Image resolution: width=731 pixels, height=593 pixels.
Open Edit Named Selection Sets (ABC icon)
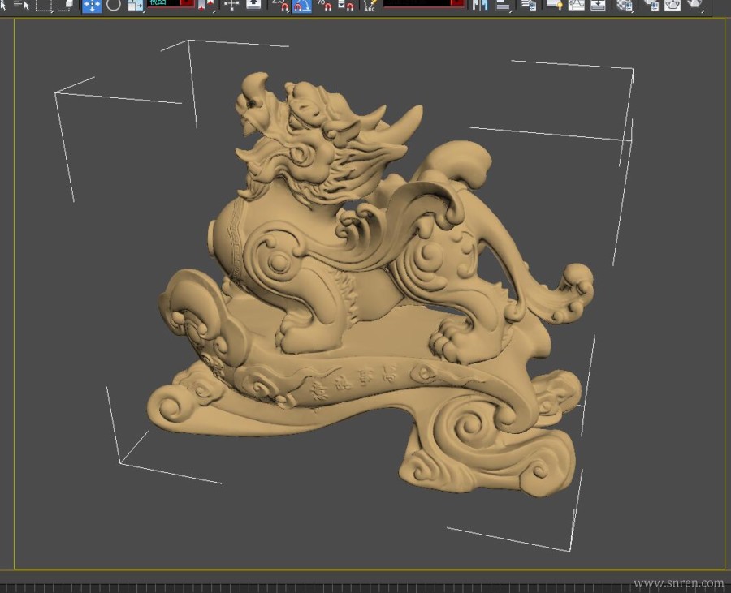(370, 5)
